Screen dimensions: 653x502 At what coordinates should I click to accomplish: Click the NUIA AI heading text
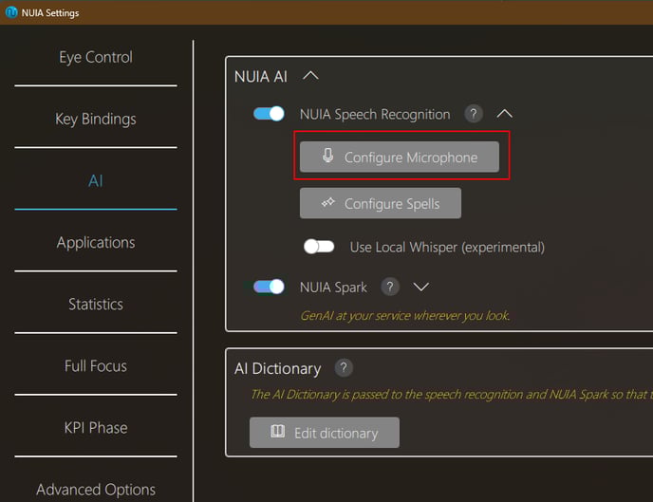[x=261, y=77]
